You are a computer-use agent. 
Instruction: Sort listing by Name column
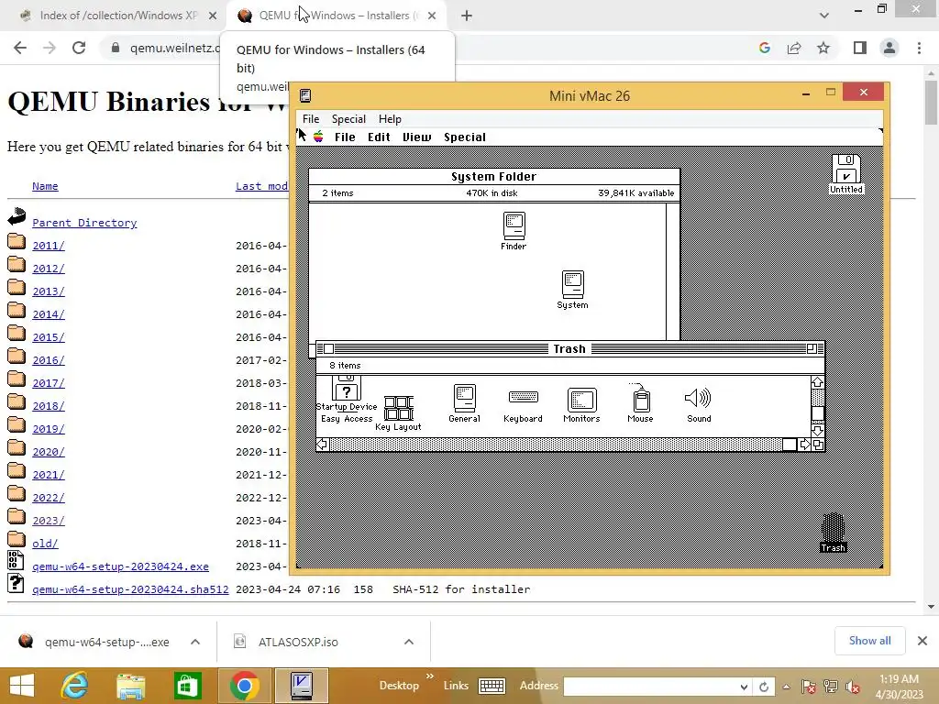tap(45, 186)
